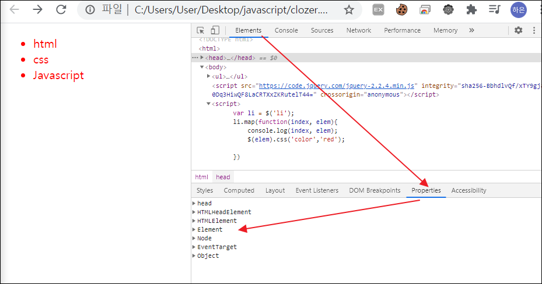
Task: Click the var li = $('li'); code line
Action: (x=263, y=113)
